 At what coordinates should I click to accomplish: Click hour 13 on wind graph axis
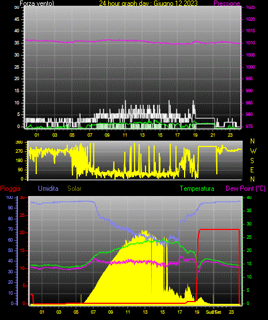(142, 135)
